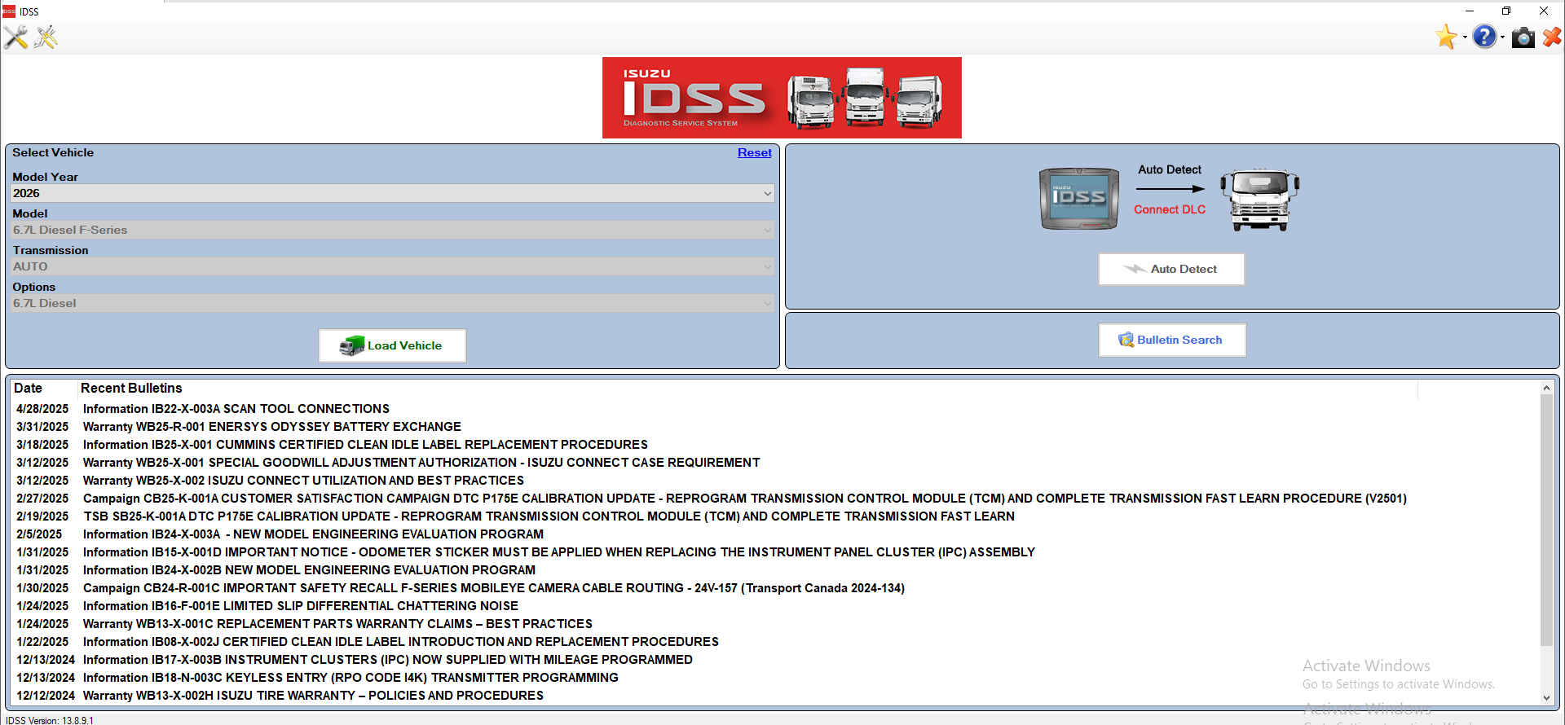
Task: Click the Reset link
Action: (x=754, y=152)
